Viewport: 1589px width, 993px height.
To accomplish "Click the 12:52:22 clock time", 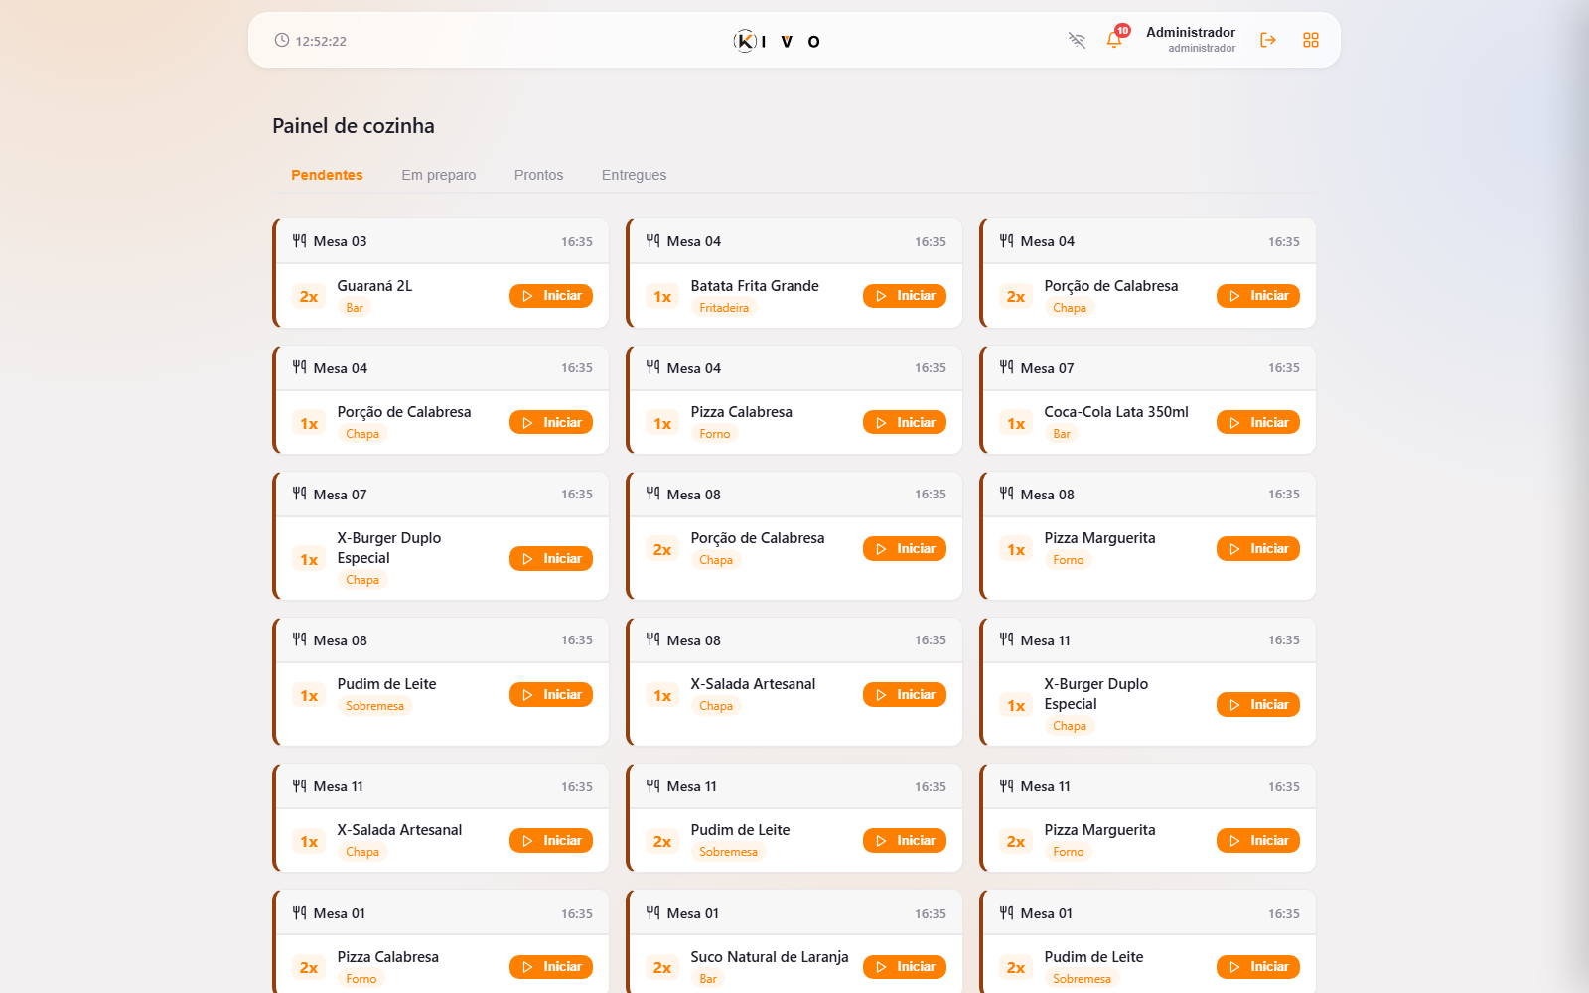I will point(321,41).
